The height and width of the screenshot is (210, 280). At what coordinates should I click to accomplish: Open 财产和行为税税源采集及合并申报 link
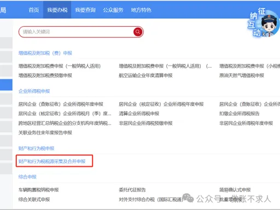tap(52, 161)
